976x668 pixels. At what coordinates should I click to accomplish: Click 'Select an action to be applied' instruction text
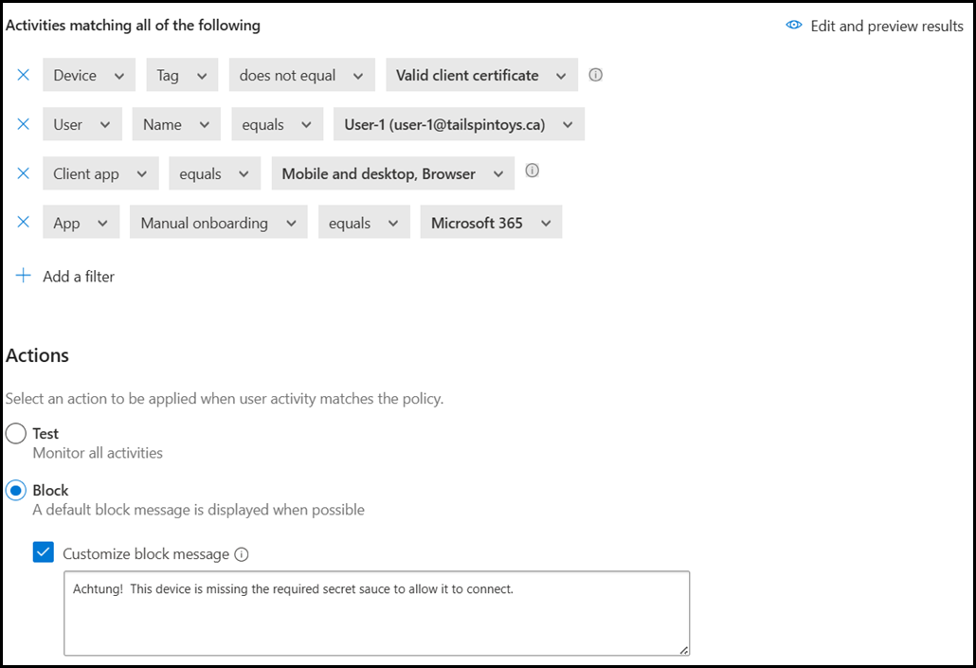pyautogui.click(x=225, y=399)
